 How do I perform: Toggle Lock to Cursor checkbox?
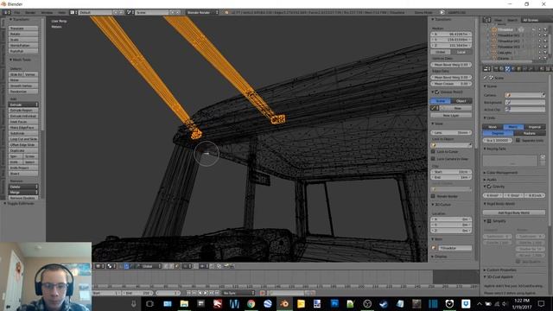coord(433,152)
